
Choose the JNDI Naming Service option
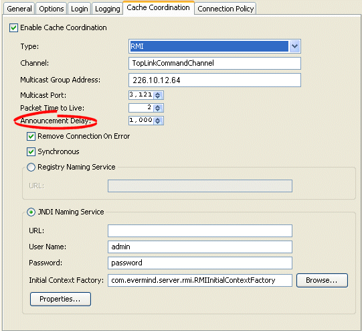(31, 212)
